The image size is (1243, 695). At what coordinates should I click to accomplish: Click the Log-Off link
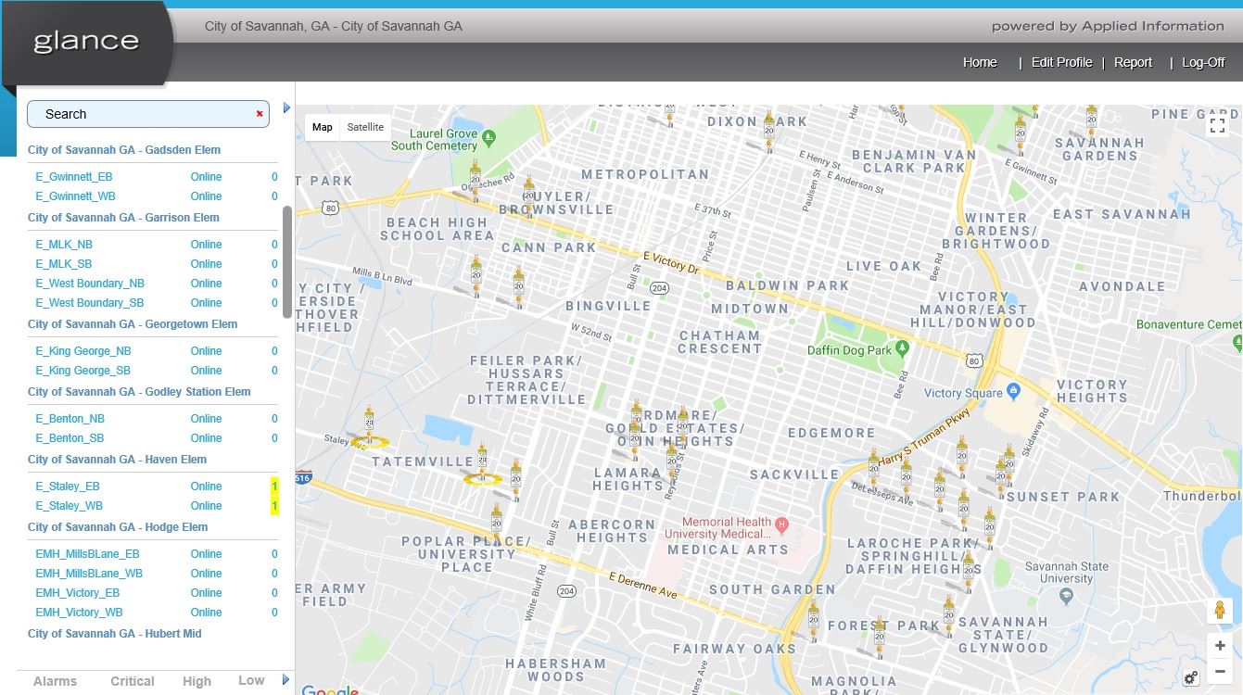pyautogui.click(x=1202, y=62)
